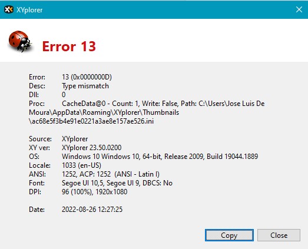
Task: Click the Copy button
Action: point(229,235)
